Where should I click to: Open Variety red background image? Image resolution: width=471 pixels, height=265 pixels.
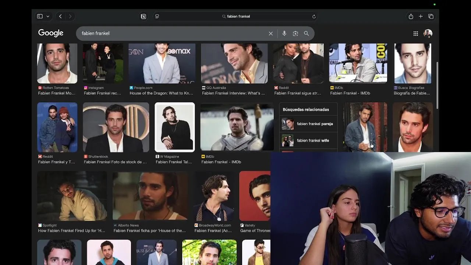[x=255, y=196]
